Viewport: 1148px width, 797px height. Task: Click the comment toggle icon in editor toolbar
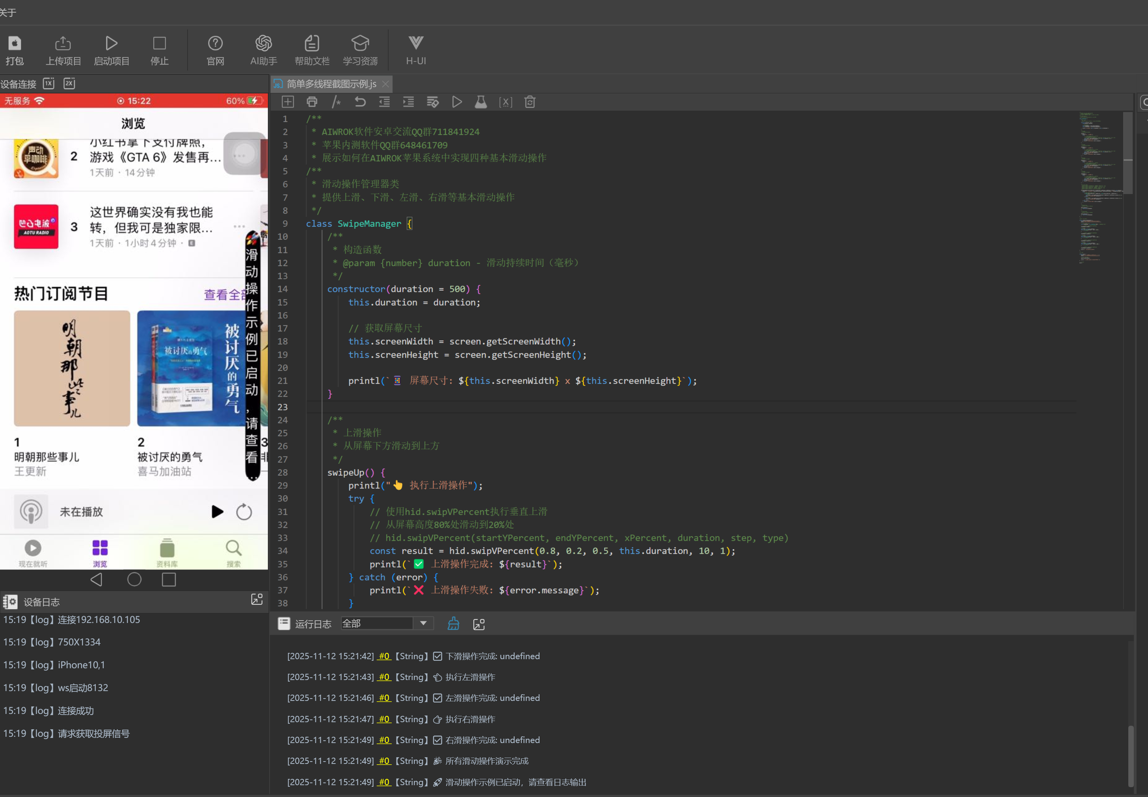click(x=336, y=102)
